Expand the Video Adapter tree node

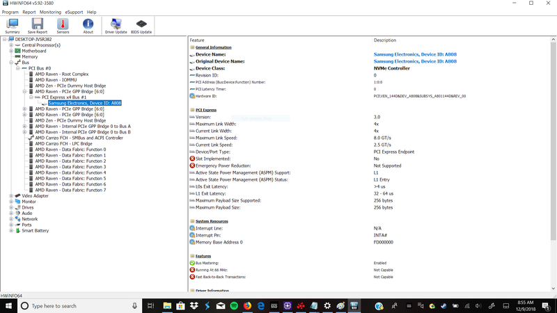(11, 196)
